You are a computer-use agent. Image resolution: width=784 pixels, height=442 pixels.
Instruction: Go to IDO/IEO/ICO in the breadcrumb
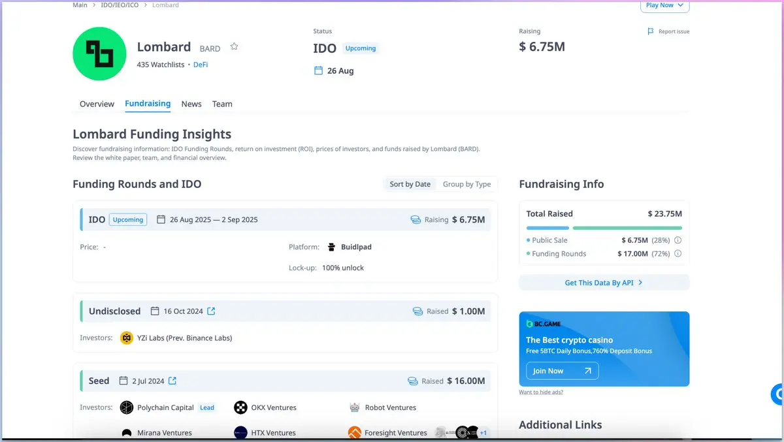(x=121, y=5)
